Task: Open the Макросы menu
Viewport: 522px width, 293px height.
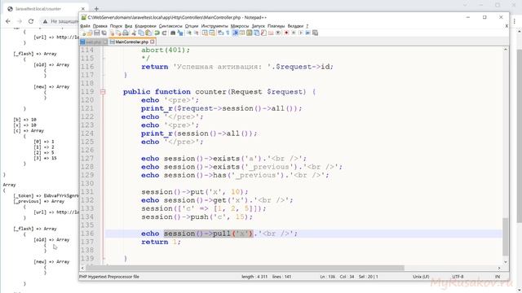Action: [240, 26]
